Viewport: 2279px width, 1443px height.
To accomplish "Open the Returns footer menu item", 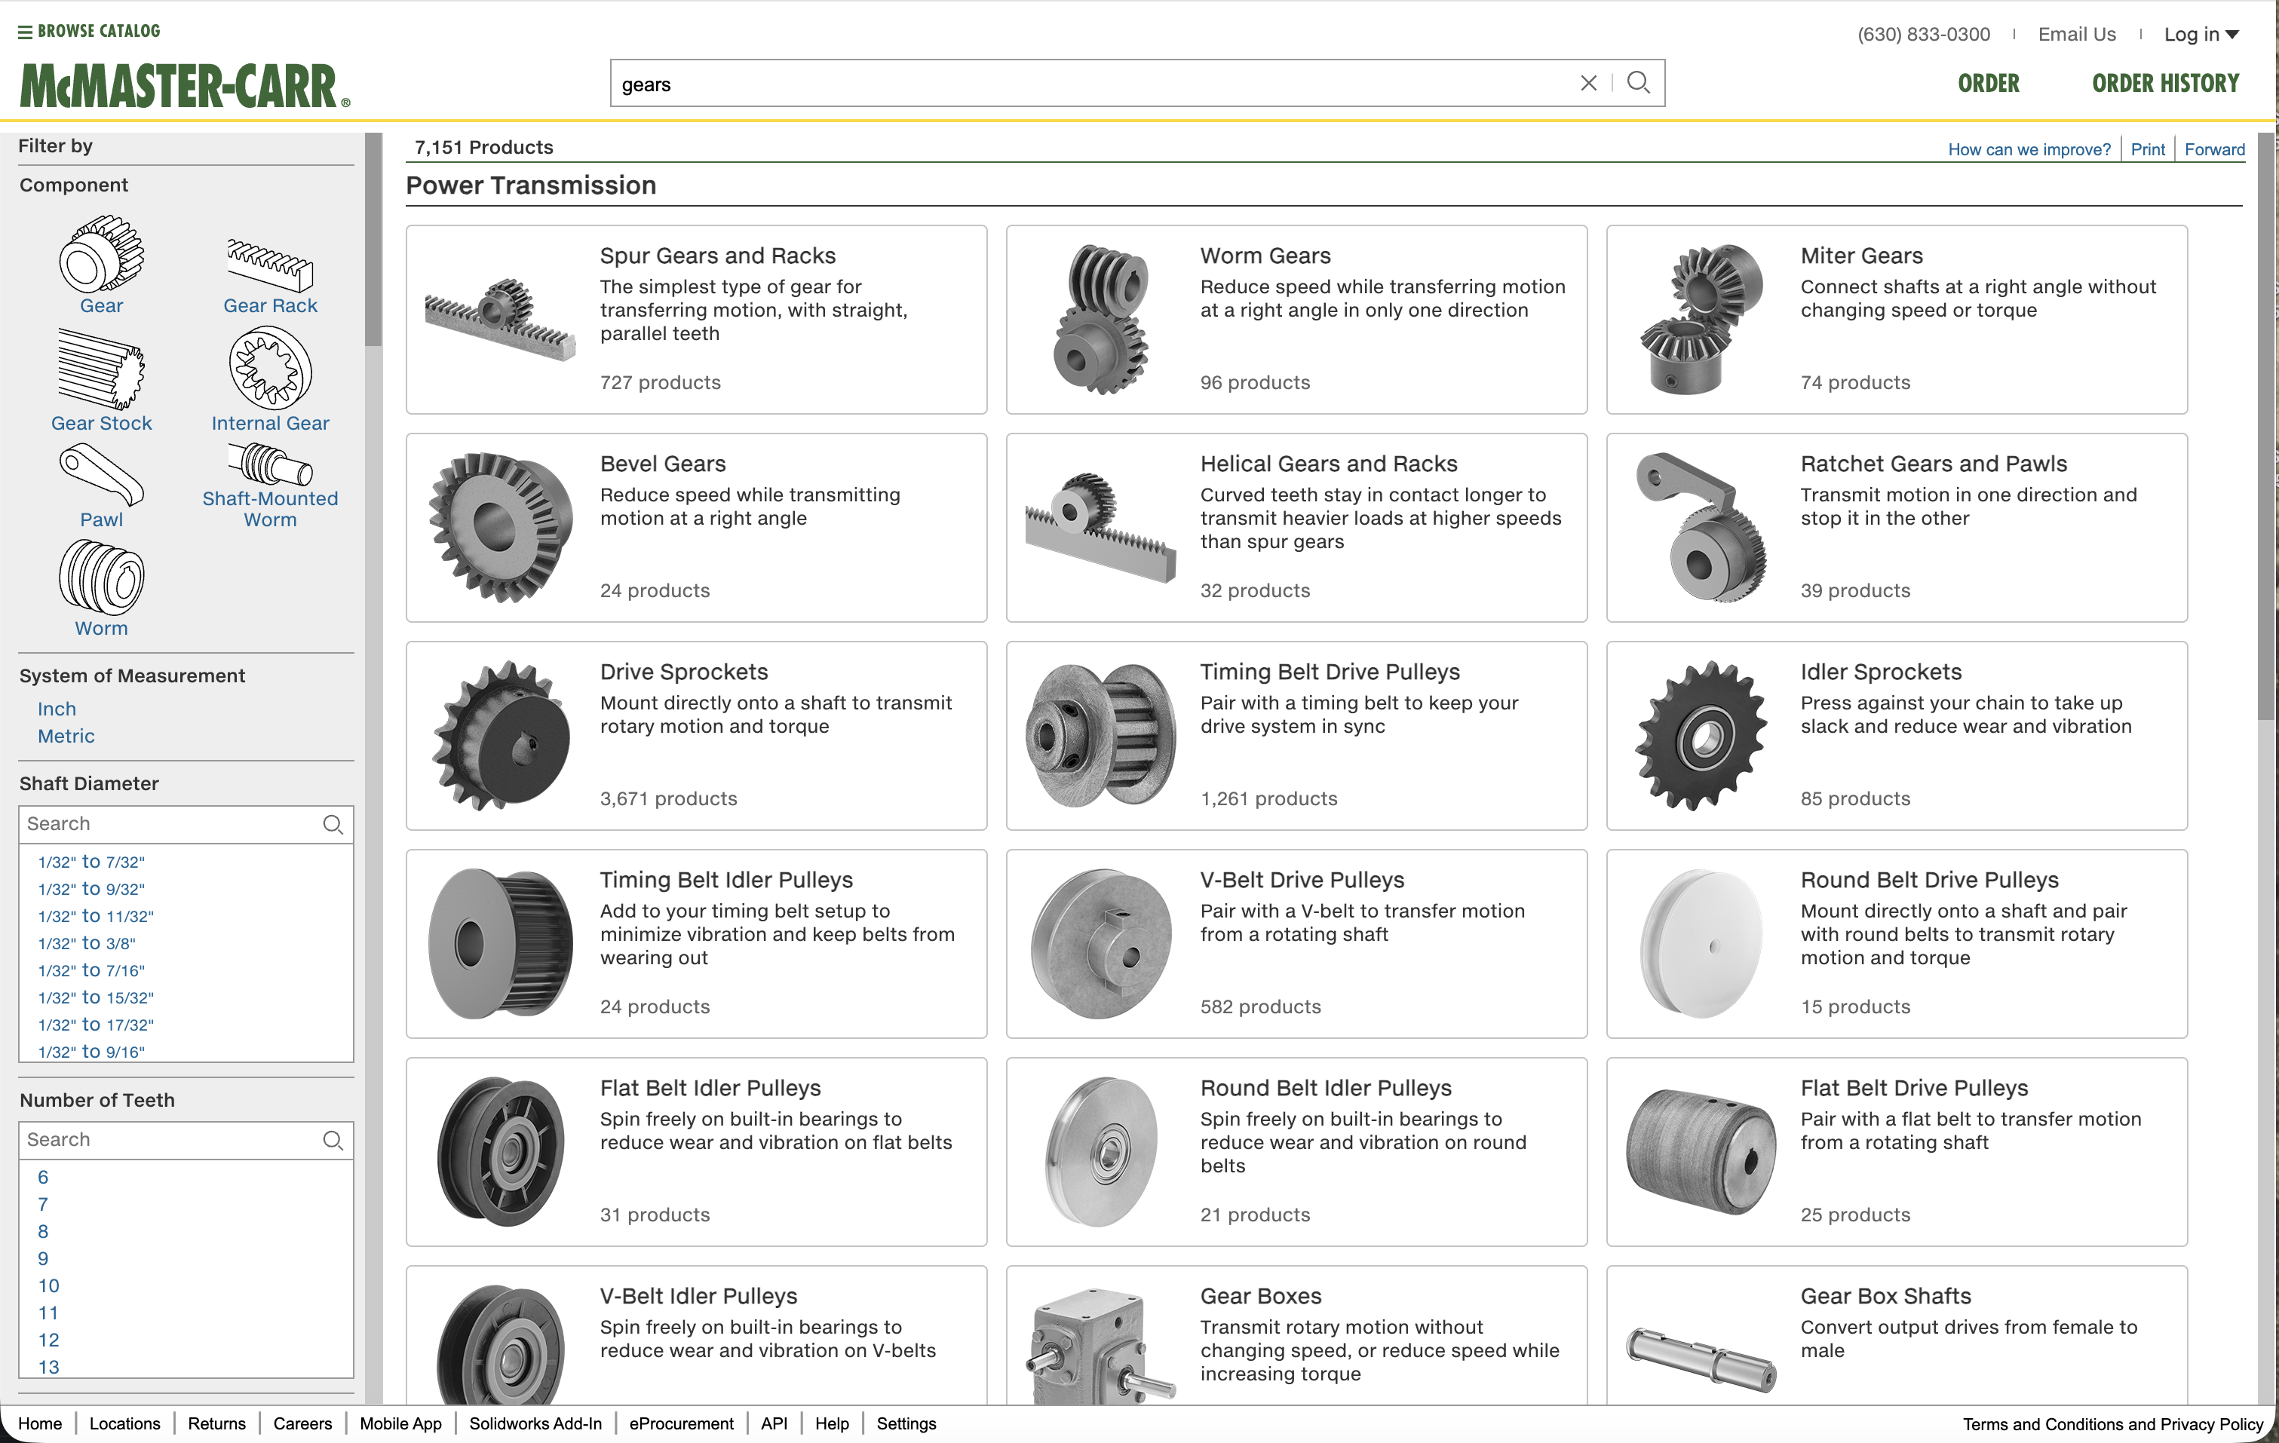I will [216, 1423].
